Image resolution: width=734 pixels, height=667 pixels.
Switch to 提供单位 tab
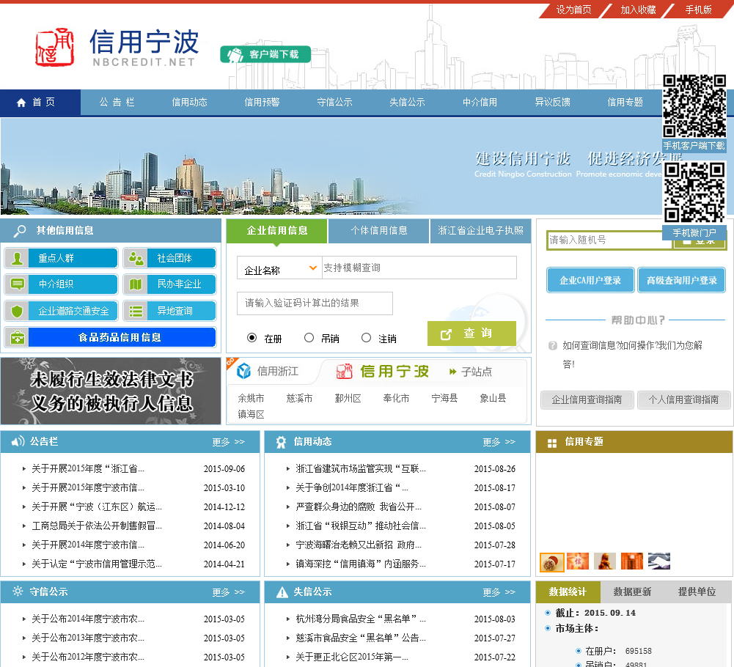(x=697, y=592)
